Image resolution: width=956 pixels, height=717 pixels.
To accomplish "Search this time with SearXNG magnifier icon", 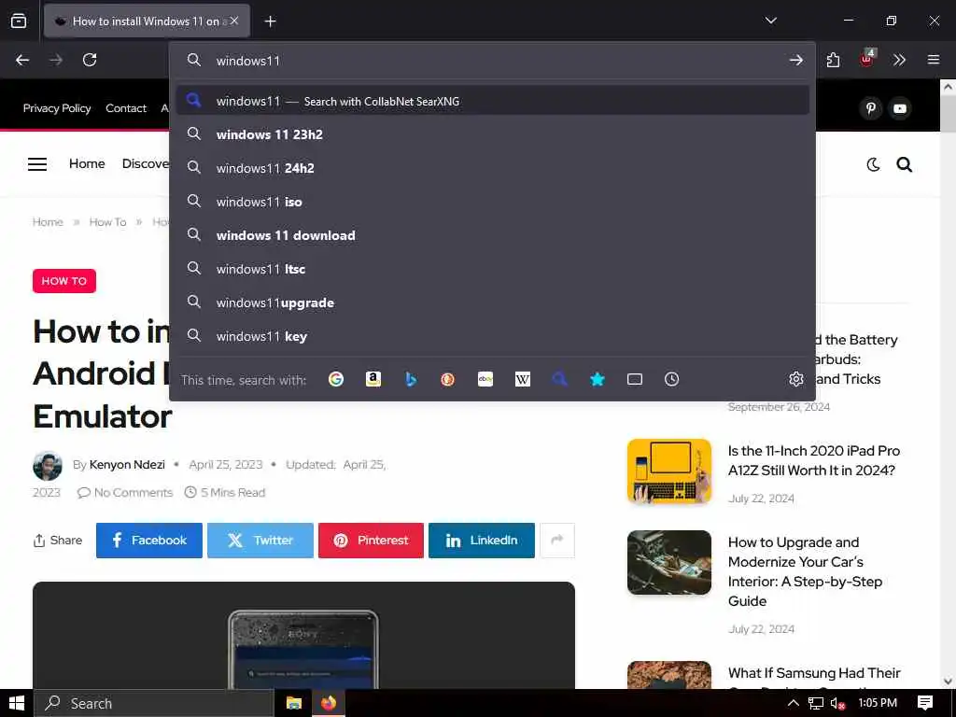I will (560, 379).
